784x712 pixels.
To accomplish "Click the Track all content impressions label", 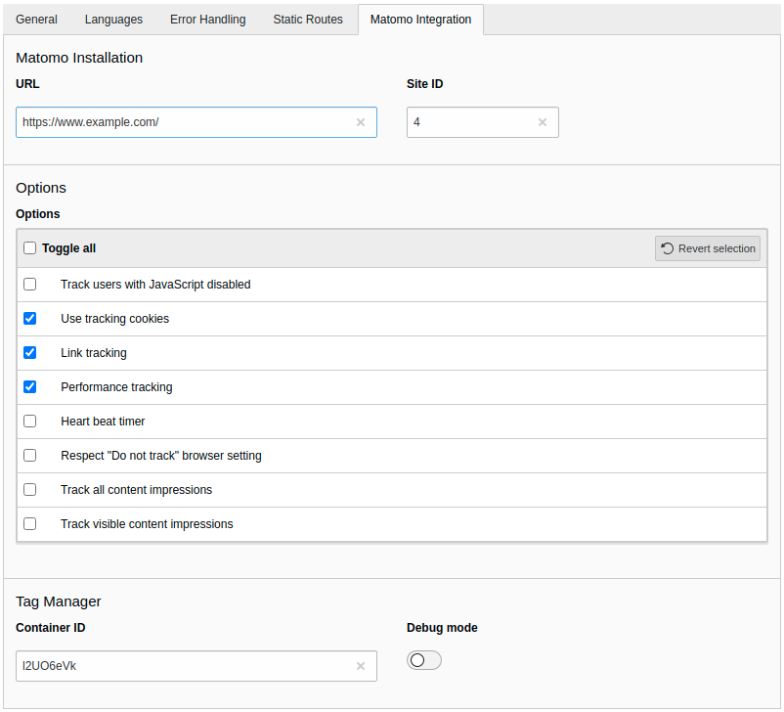I will (137, 490).
